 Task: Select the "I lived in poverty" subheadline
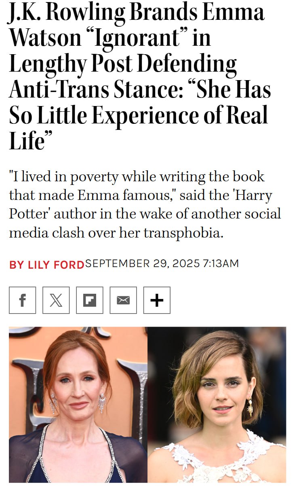point(145,205)
